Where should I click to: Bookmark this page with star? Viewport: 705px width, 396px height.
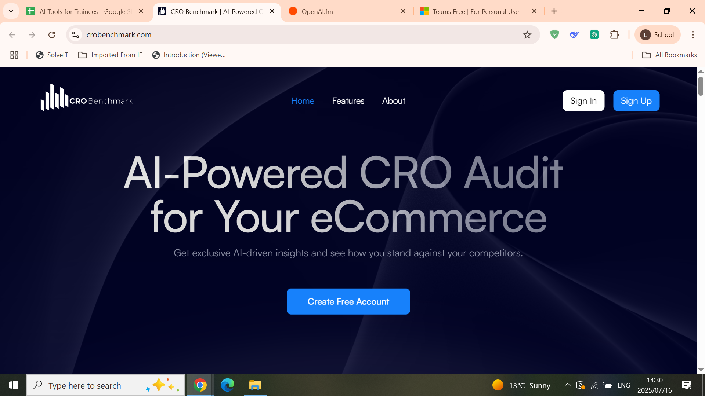(x=527, y=35)
